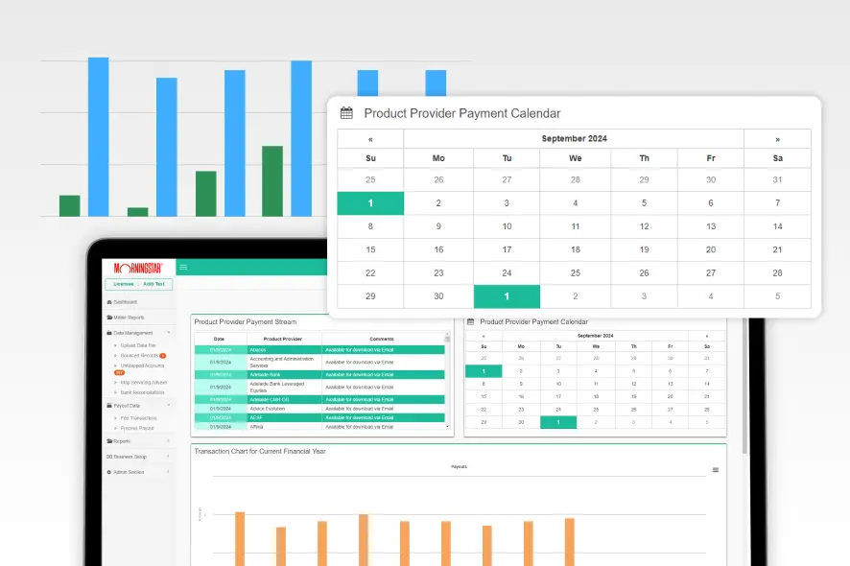Open Bank Reconciliations
This screenshot has height=566, width=850.
point(142,392)
